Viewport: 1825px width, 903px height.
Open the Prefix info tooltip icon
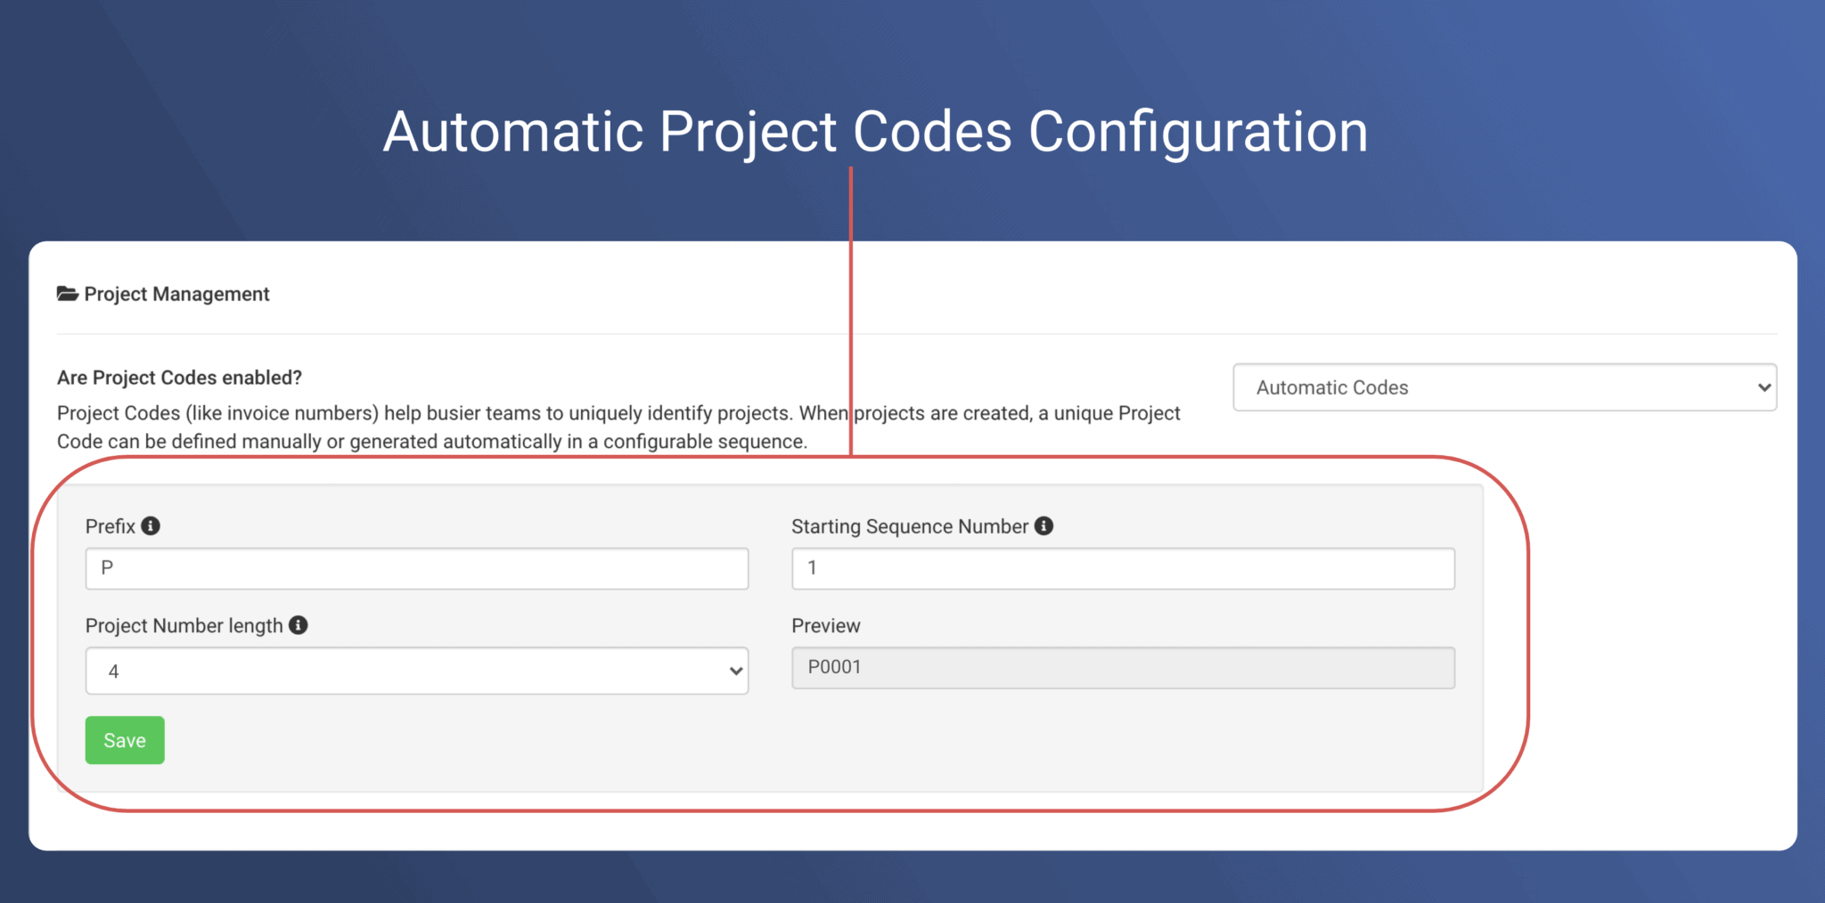coord(151,525)
